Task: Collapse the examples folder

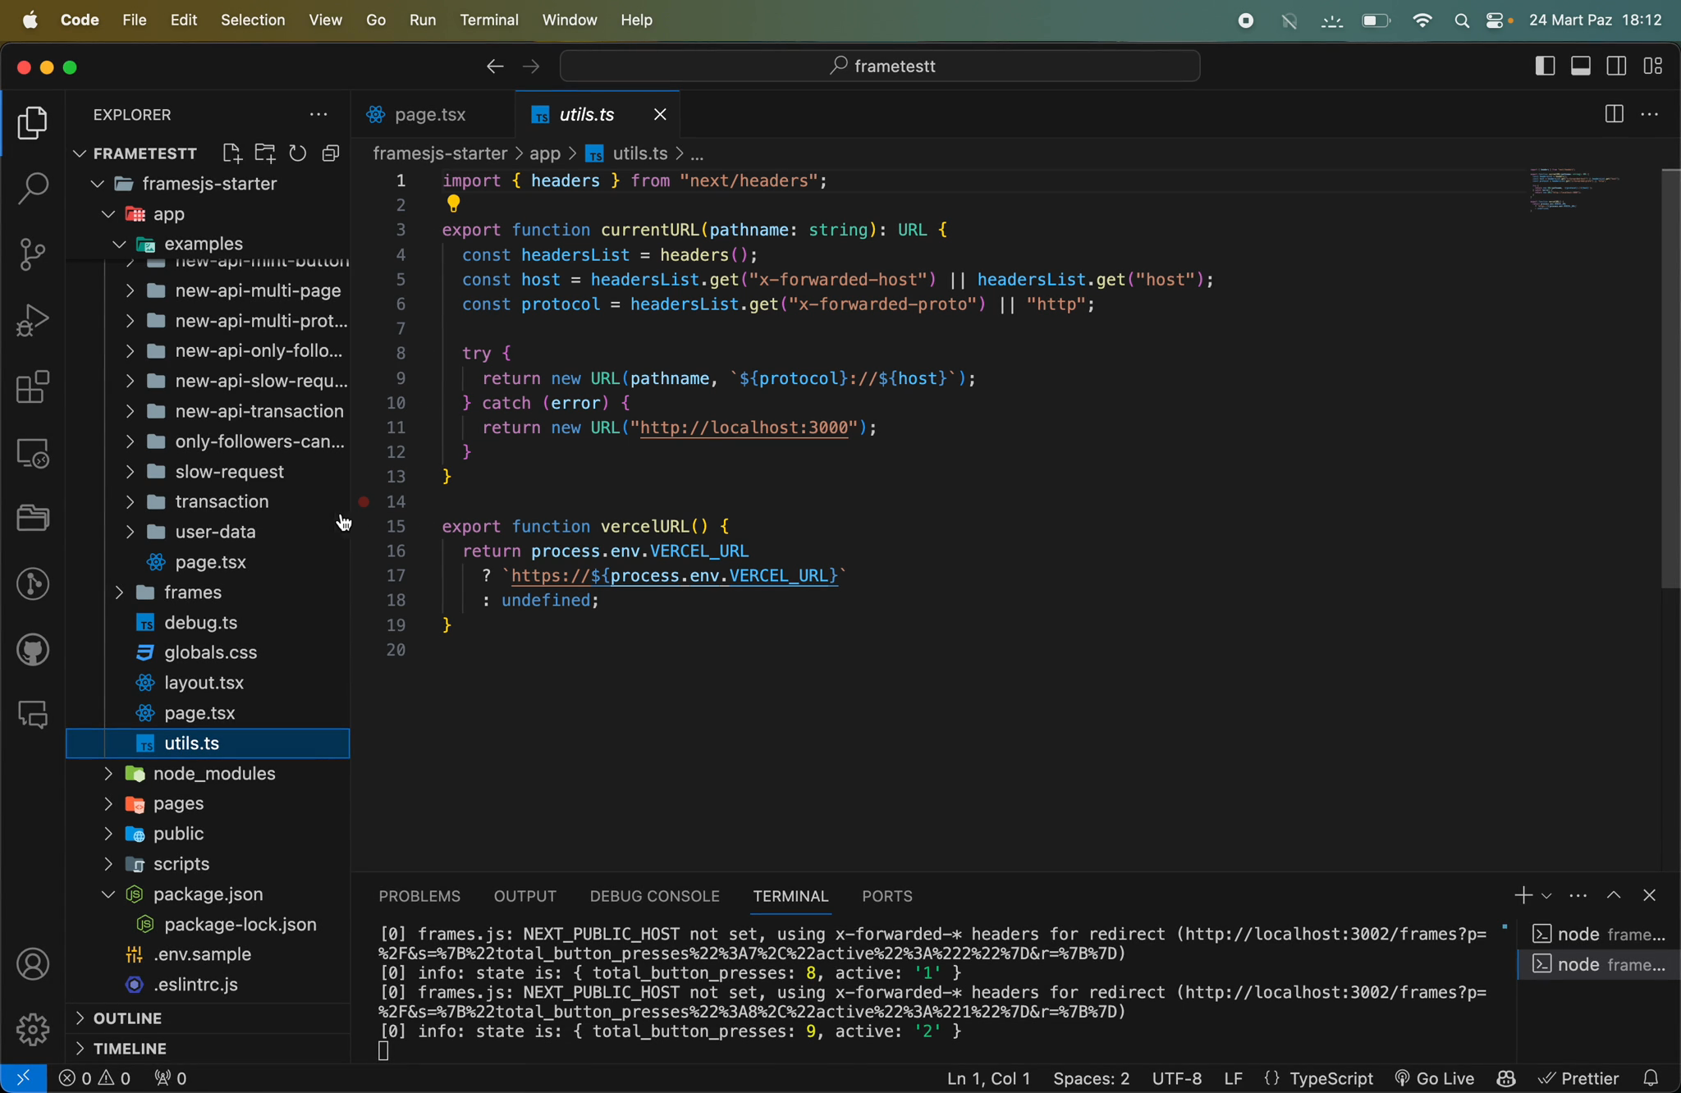Action: [119, 244]
